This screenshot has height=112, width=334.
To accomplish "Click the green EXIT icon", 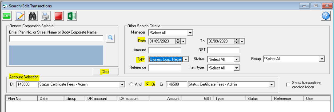I will point(7,16).
